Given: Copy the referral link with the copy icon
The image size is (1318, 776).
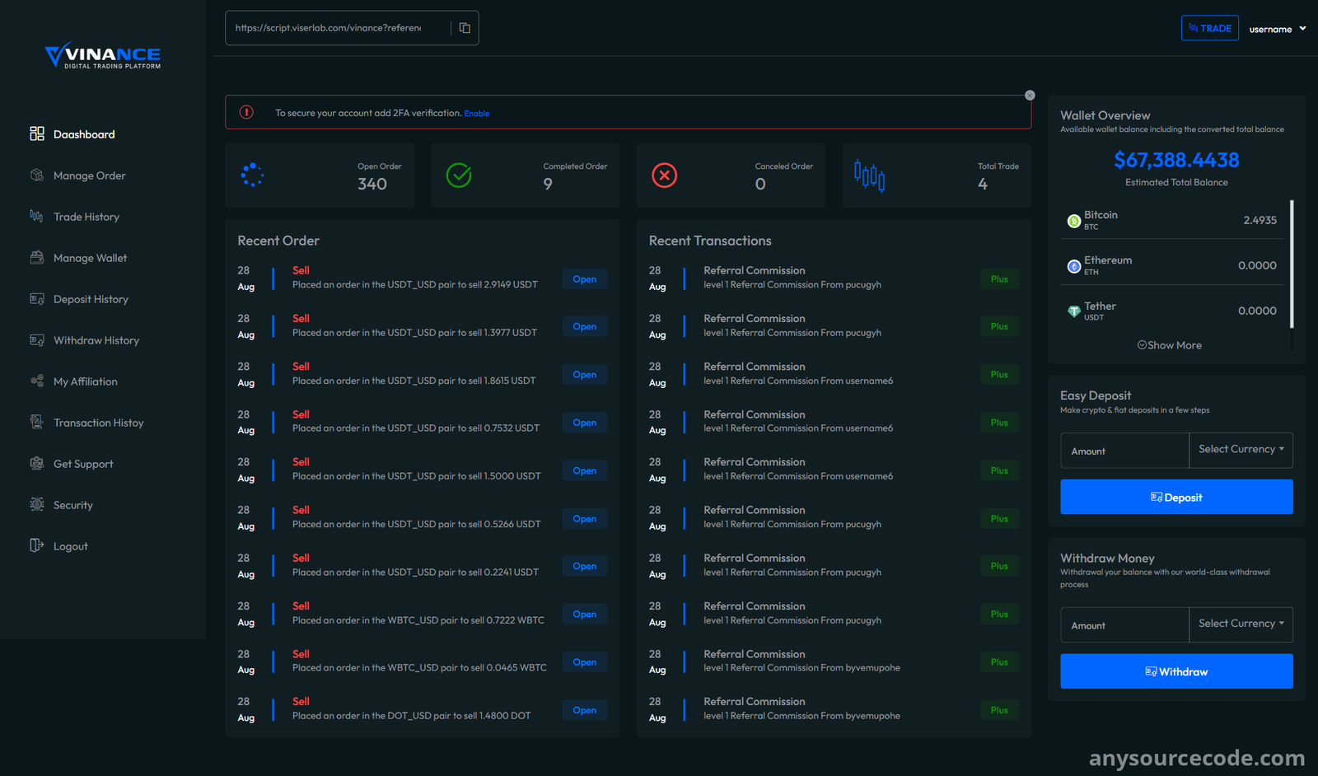Looking at the screenshot, I should point(465,28).
